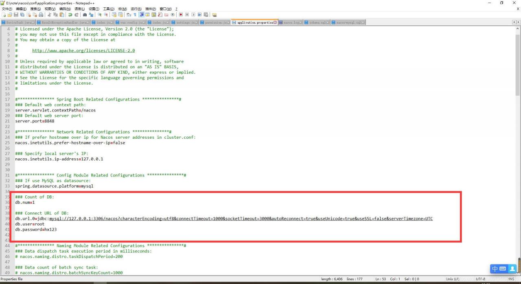Open the 插件(P) plugins menu

point(151,9)
